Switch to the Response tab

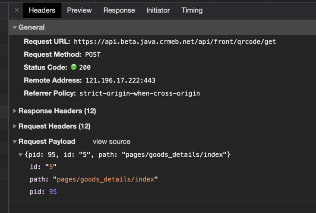(x=119, y=10)
